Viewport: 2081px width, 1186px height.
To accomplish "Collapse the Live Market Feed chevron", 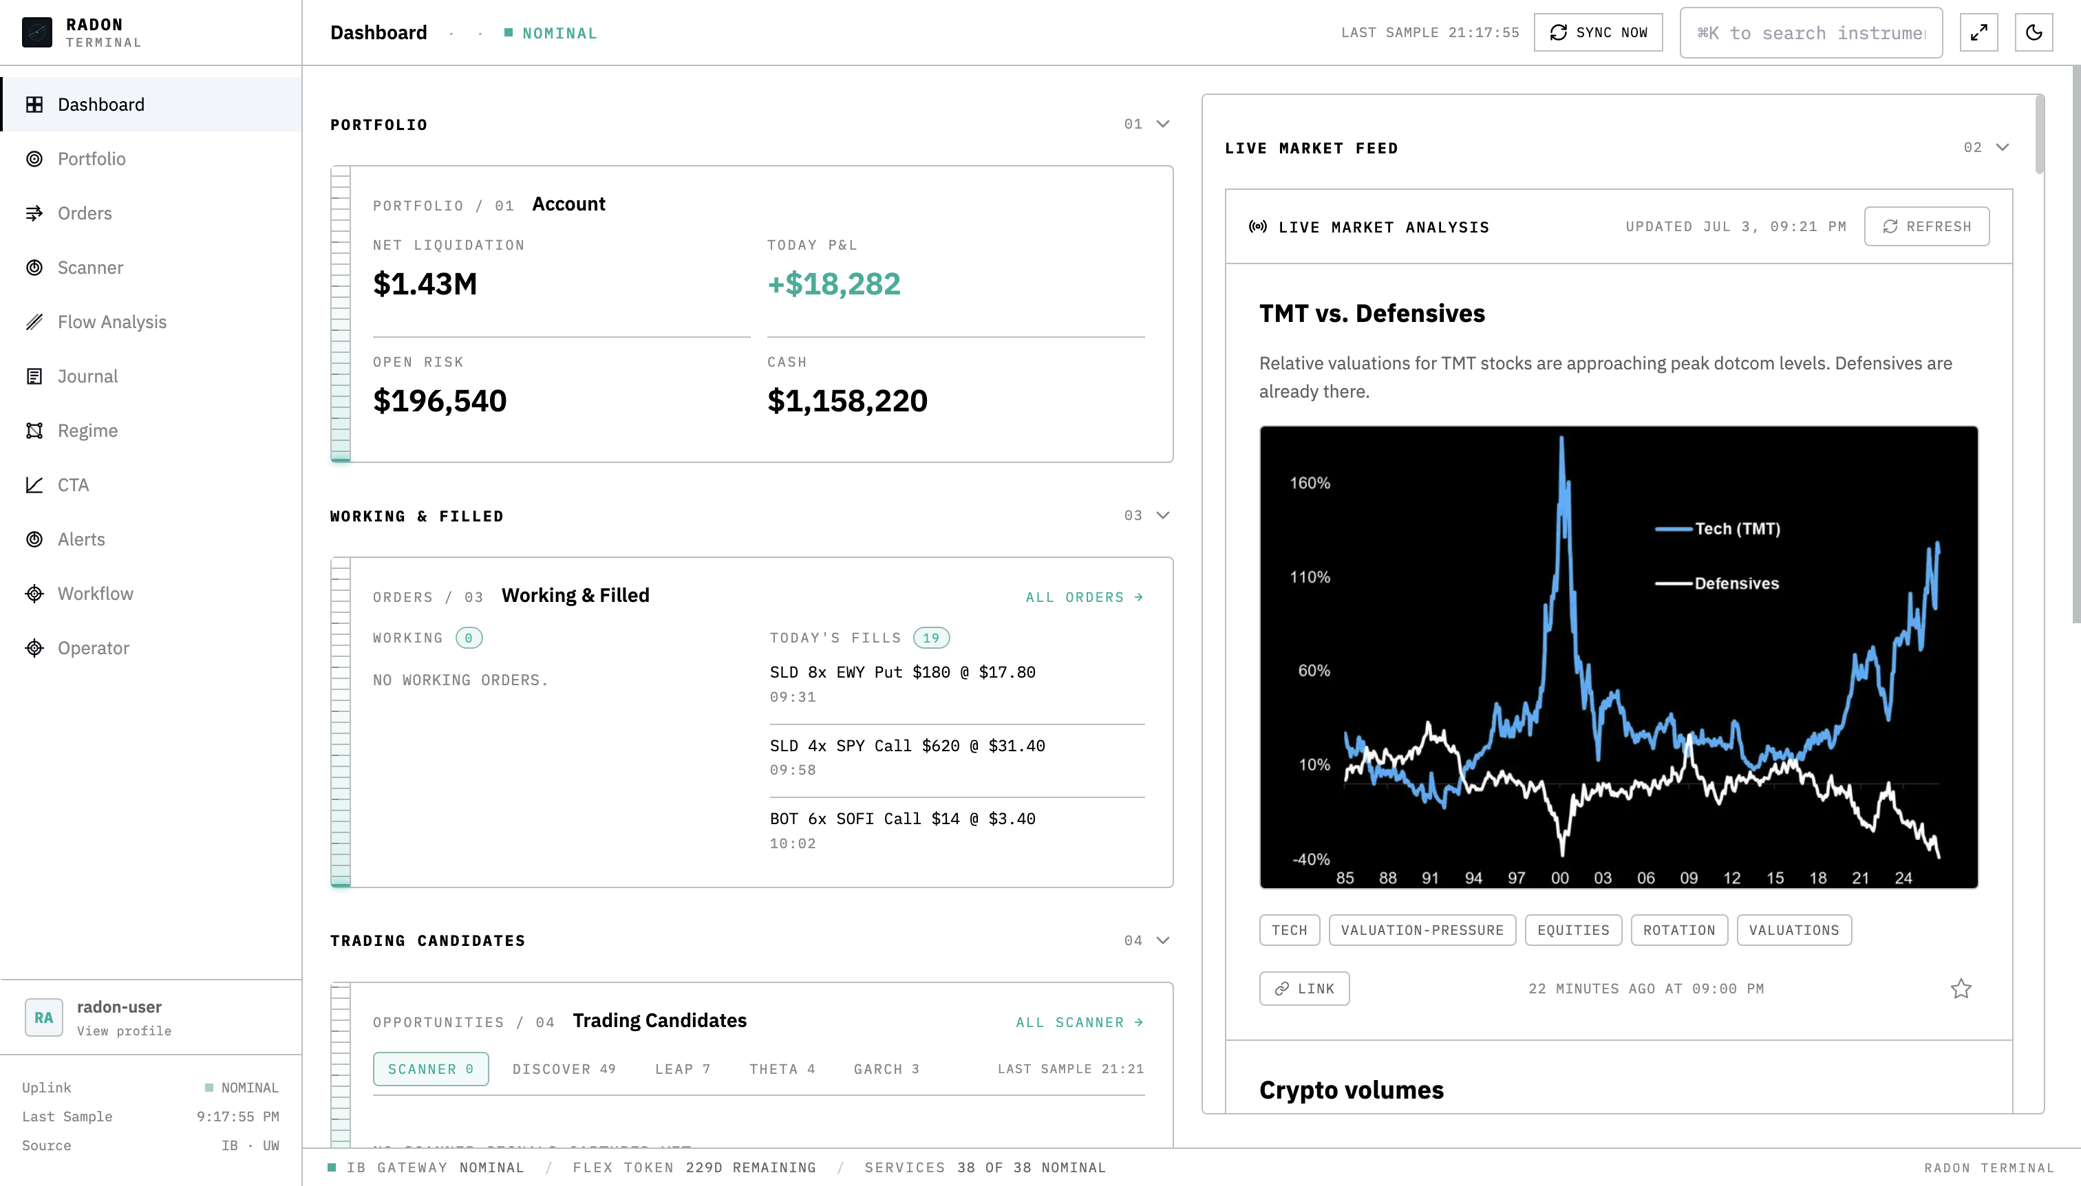I will coord(2003,147).
